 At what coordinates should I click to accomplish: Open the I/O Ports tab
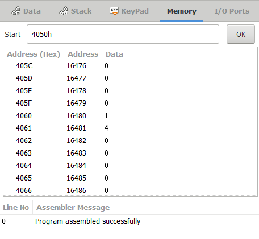[232, 11]
